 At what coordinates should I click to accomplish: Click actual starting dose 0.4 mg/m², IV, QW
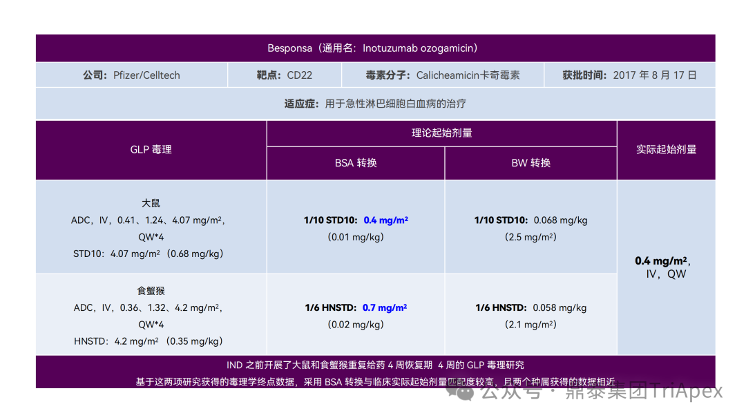click(662, 267)
